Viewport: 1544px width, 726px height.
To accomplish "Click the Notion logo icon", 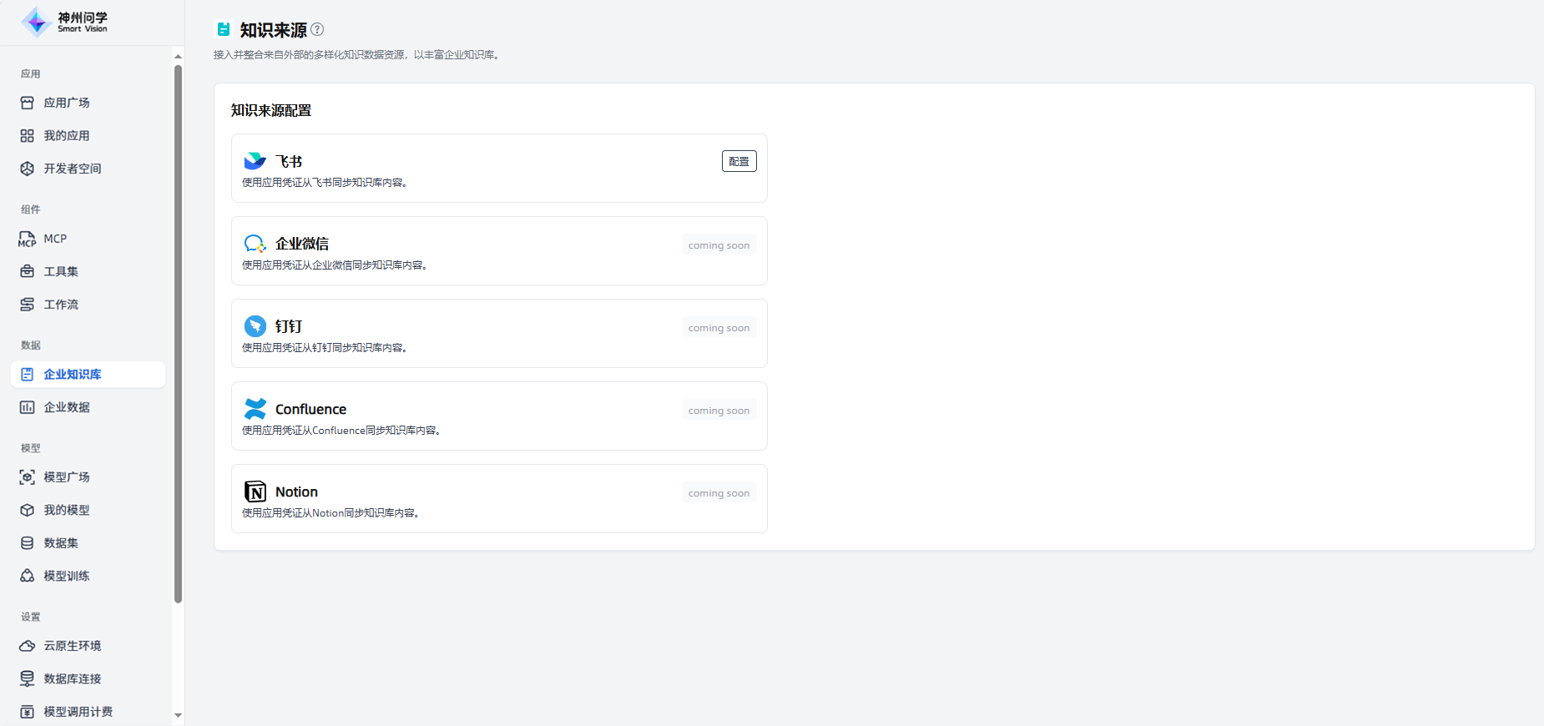I will [255, 492].
